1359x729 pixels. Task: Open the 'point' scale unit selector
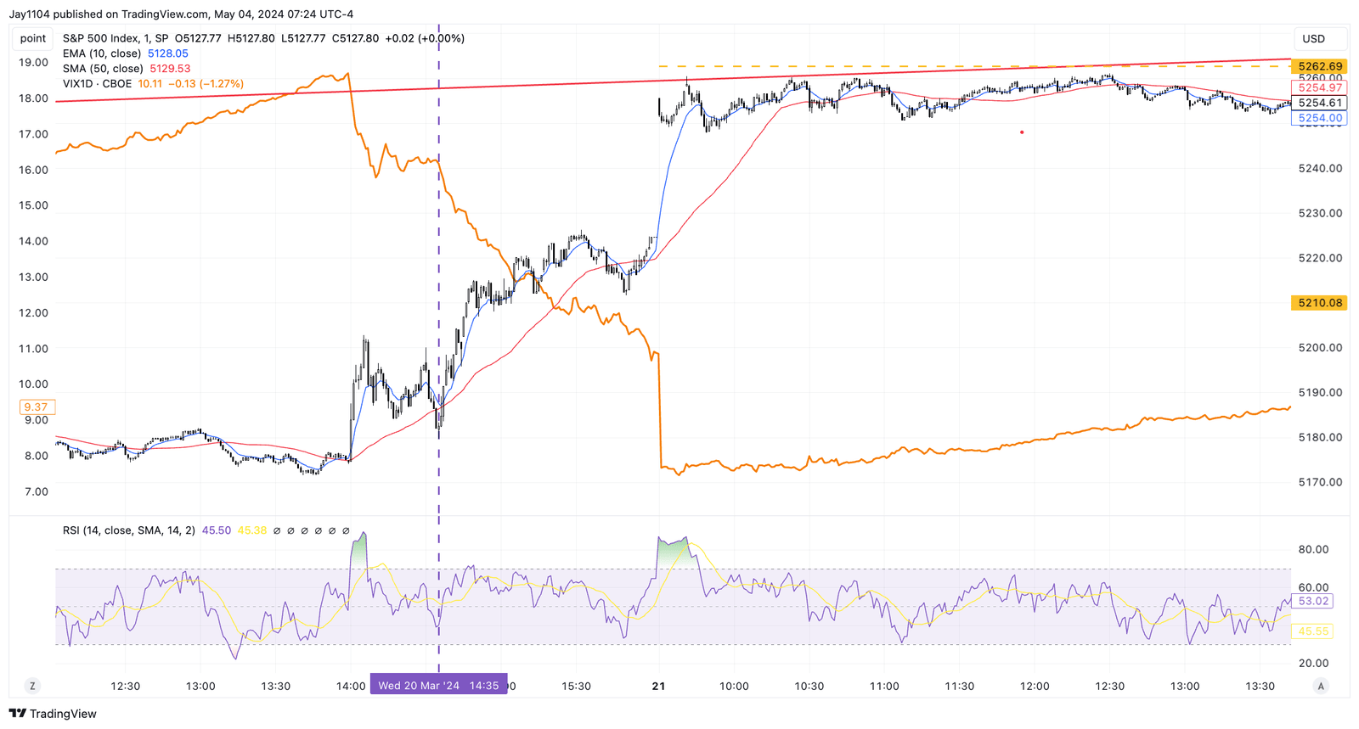33,38
